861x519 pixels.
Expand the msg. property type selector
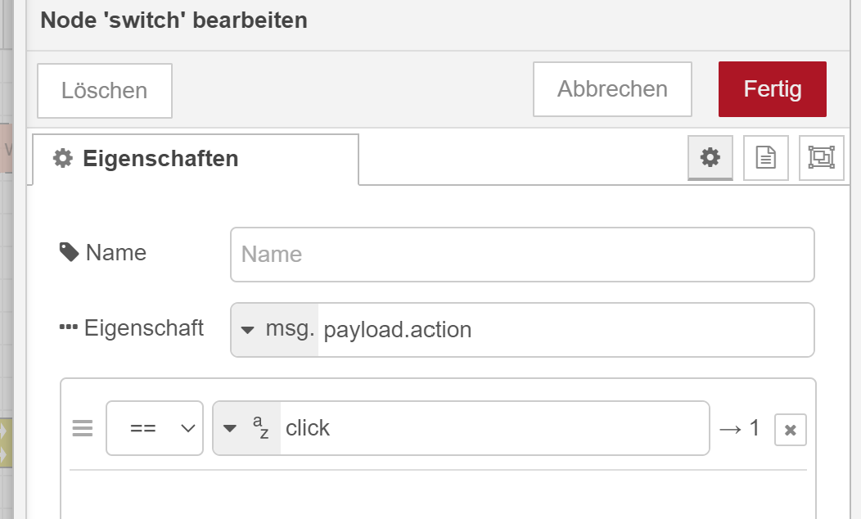[x=274, y=330]
